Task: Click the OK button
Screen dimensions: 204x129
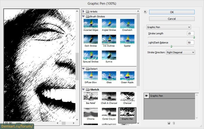Action: [172, 12]
